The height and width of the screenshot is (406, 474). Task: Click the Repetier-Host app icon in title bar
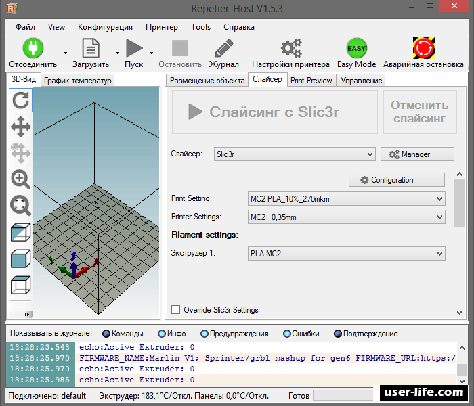click(12, 8)
